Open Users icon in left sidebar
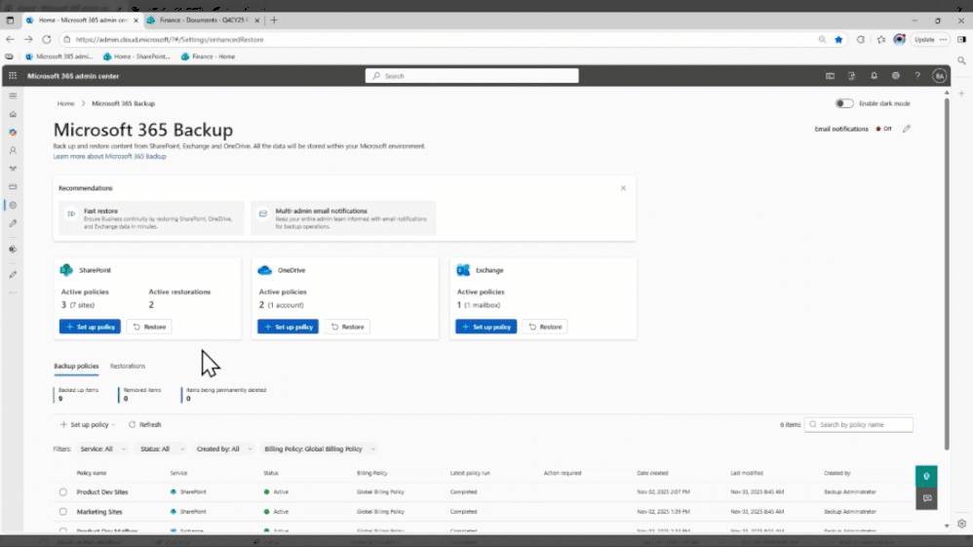Image resolution: width=973 pixels, height=547 pixels. tap(13, 150)
